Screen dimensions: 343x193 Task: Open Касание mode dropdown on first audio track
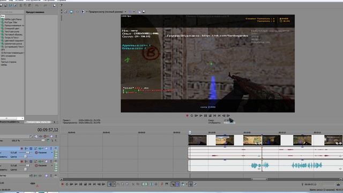click(52, 152)
